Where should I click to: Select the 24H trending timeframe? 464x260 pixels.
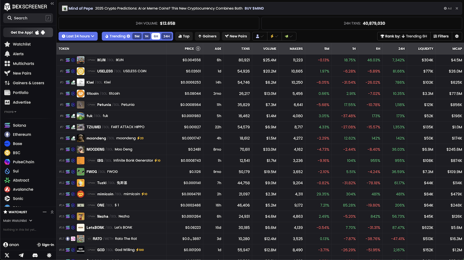pos(166,36)
